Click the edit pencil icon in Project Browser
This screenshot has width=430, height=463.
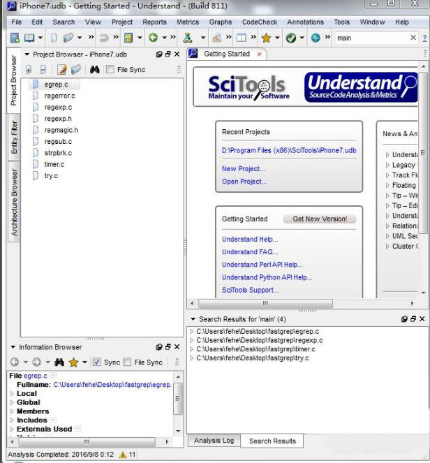point(62,70)
